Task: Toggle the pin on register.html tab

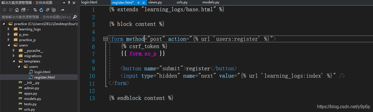Action: (x=139, y=3)
